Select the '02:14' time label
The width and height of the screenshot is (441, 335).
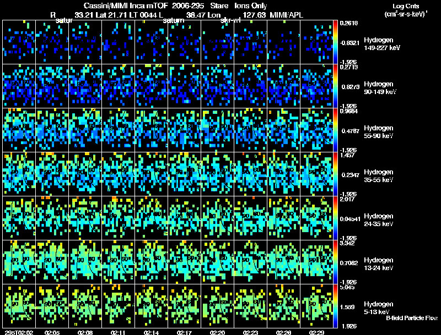tap(151, 333)
